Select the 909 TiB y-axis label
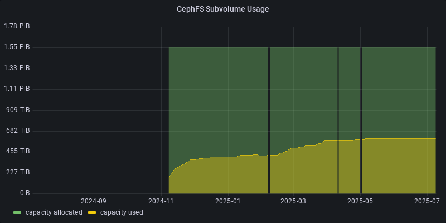 [18, 110]
